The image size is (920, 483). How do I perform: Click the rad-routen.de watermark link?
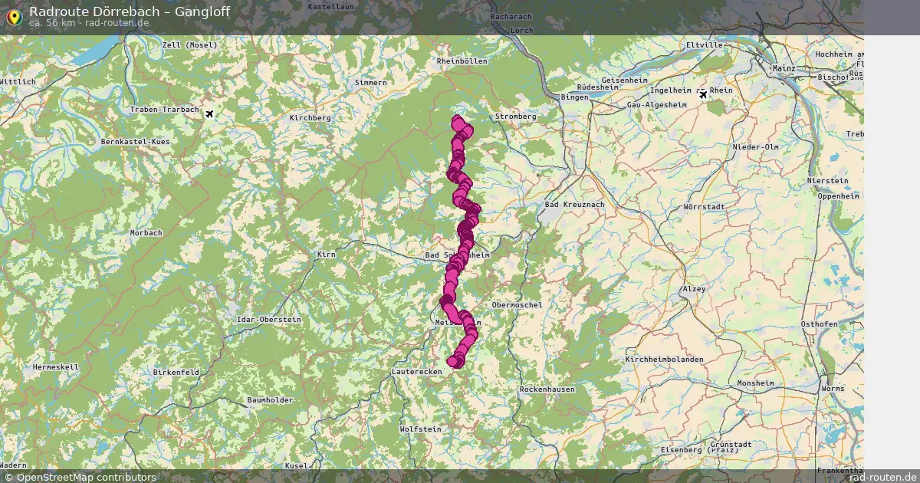883,477
